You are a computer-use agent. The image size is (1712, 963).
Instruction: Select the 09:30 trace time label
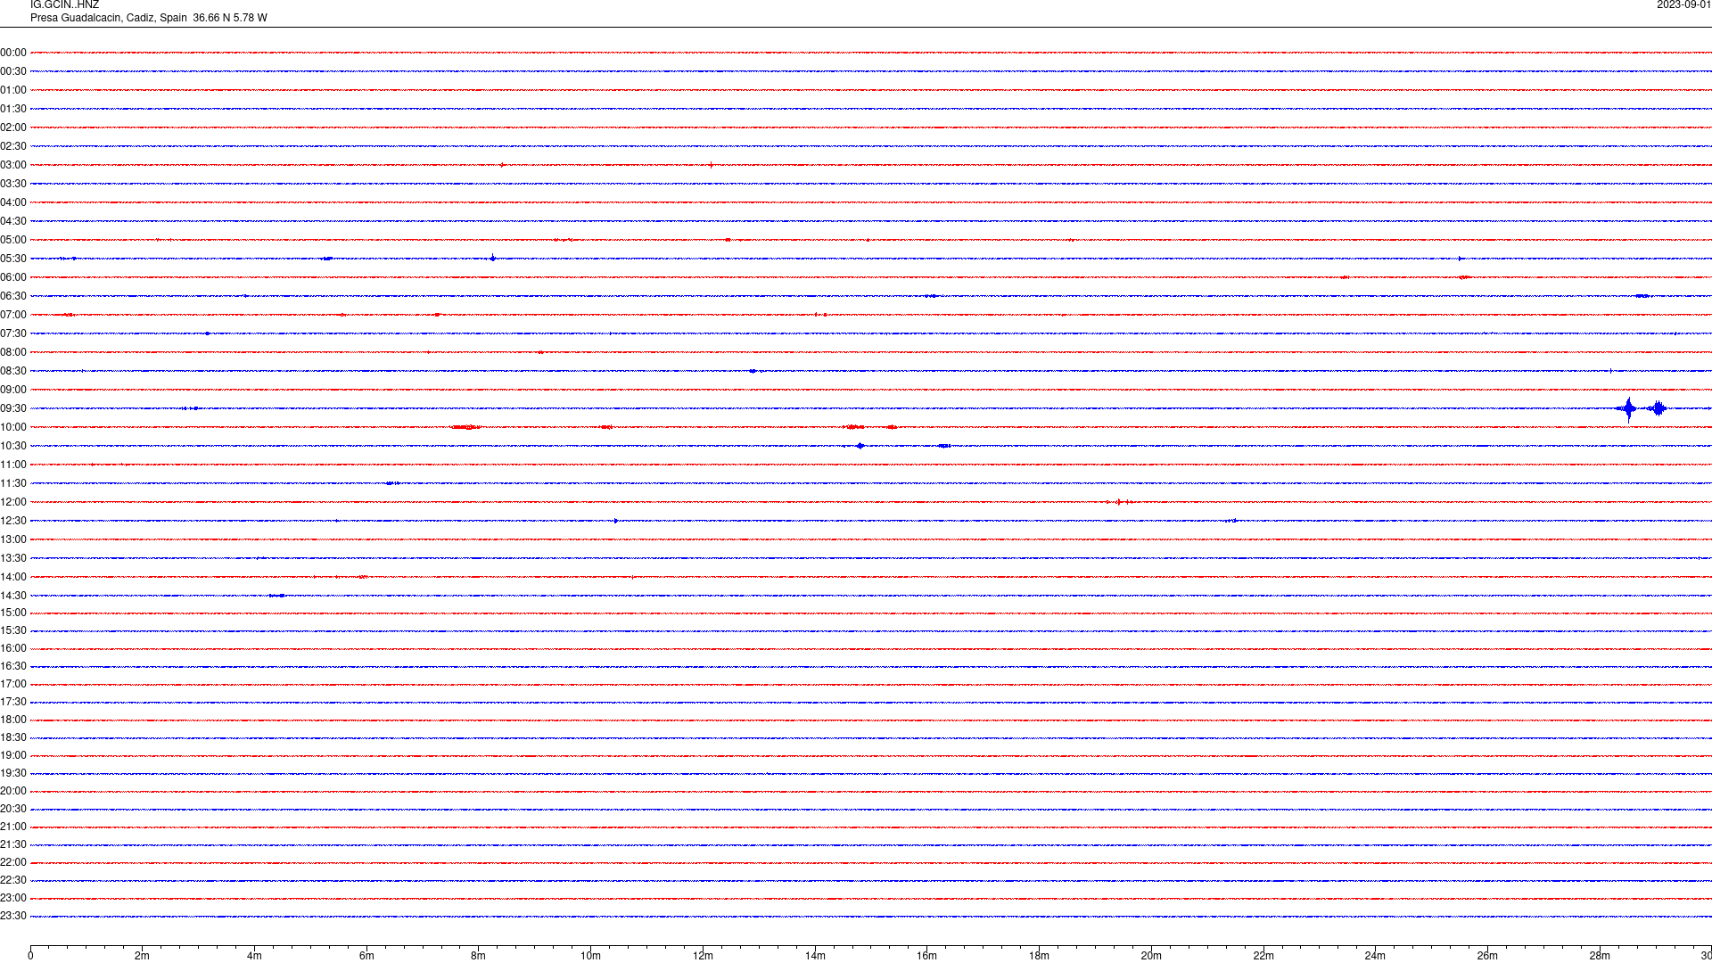(13, 408)
